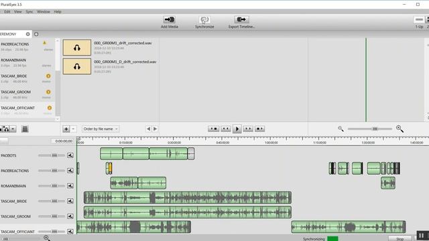Click the warning icon on PAOBREACTIONS

(x=45, y=43)
